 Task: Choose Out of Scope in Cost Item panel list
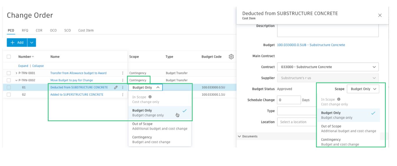click(x=348, y=128)
